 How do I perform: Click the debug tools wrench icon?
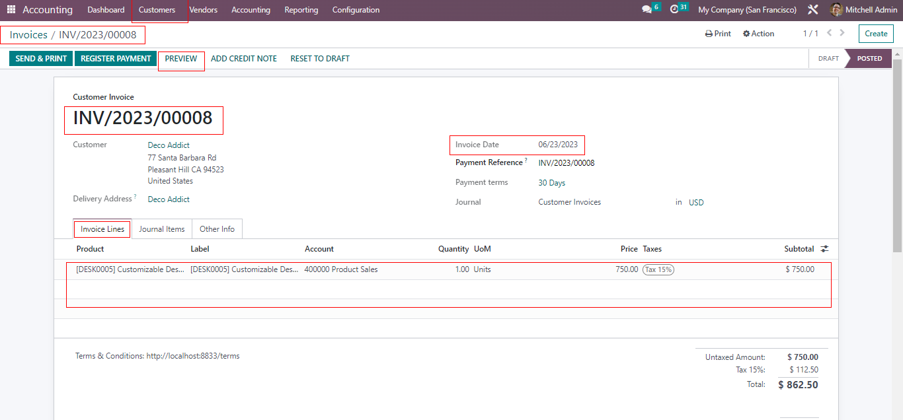(813, 10)
